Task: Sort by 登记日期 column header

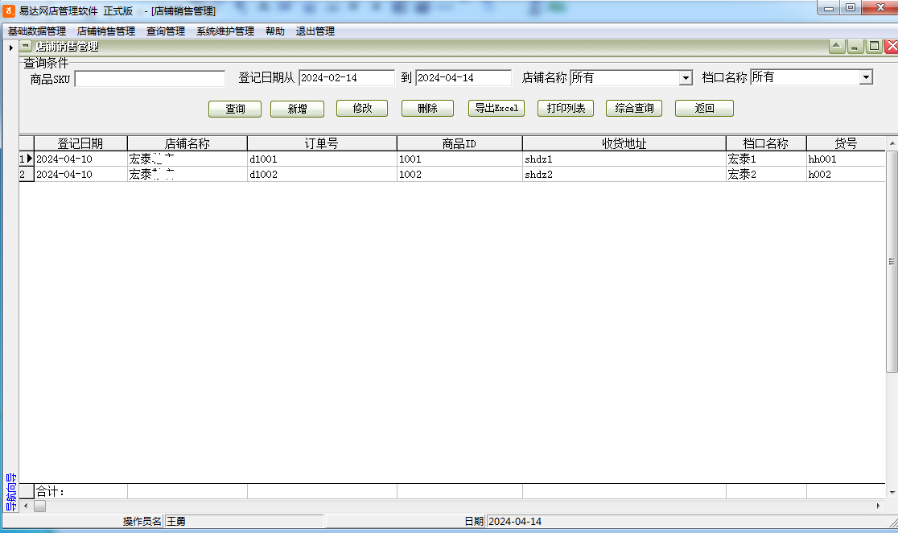Action: pos(80,143)
